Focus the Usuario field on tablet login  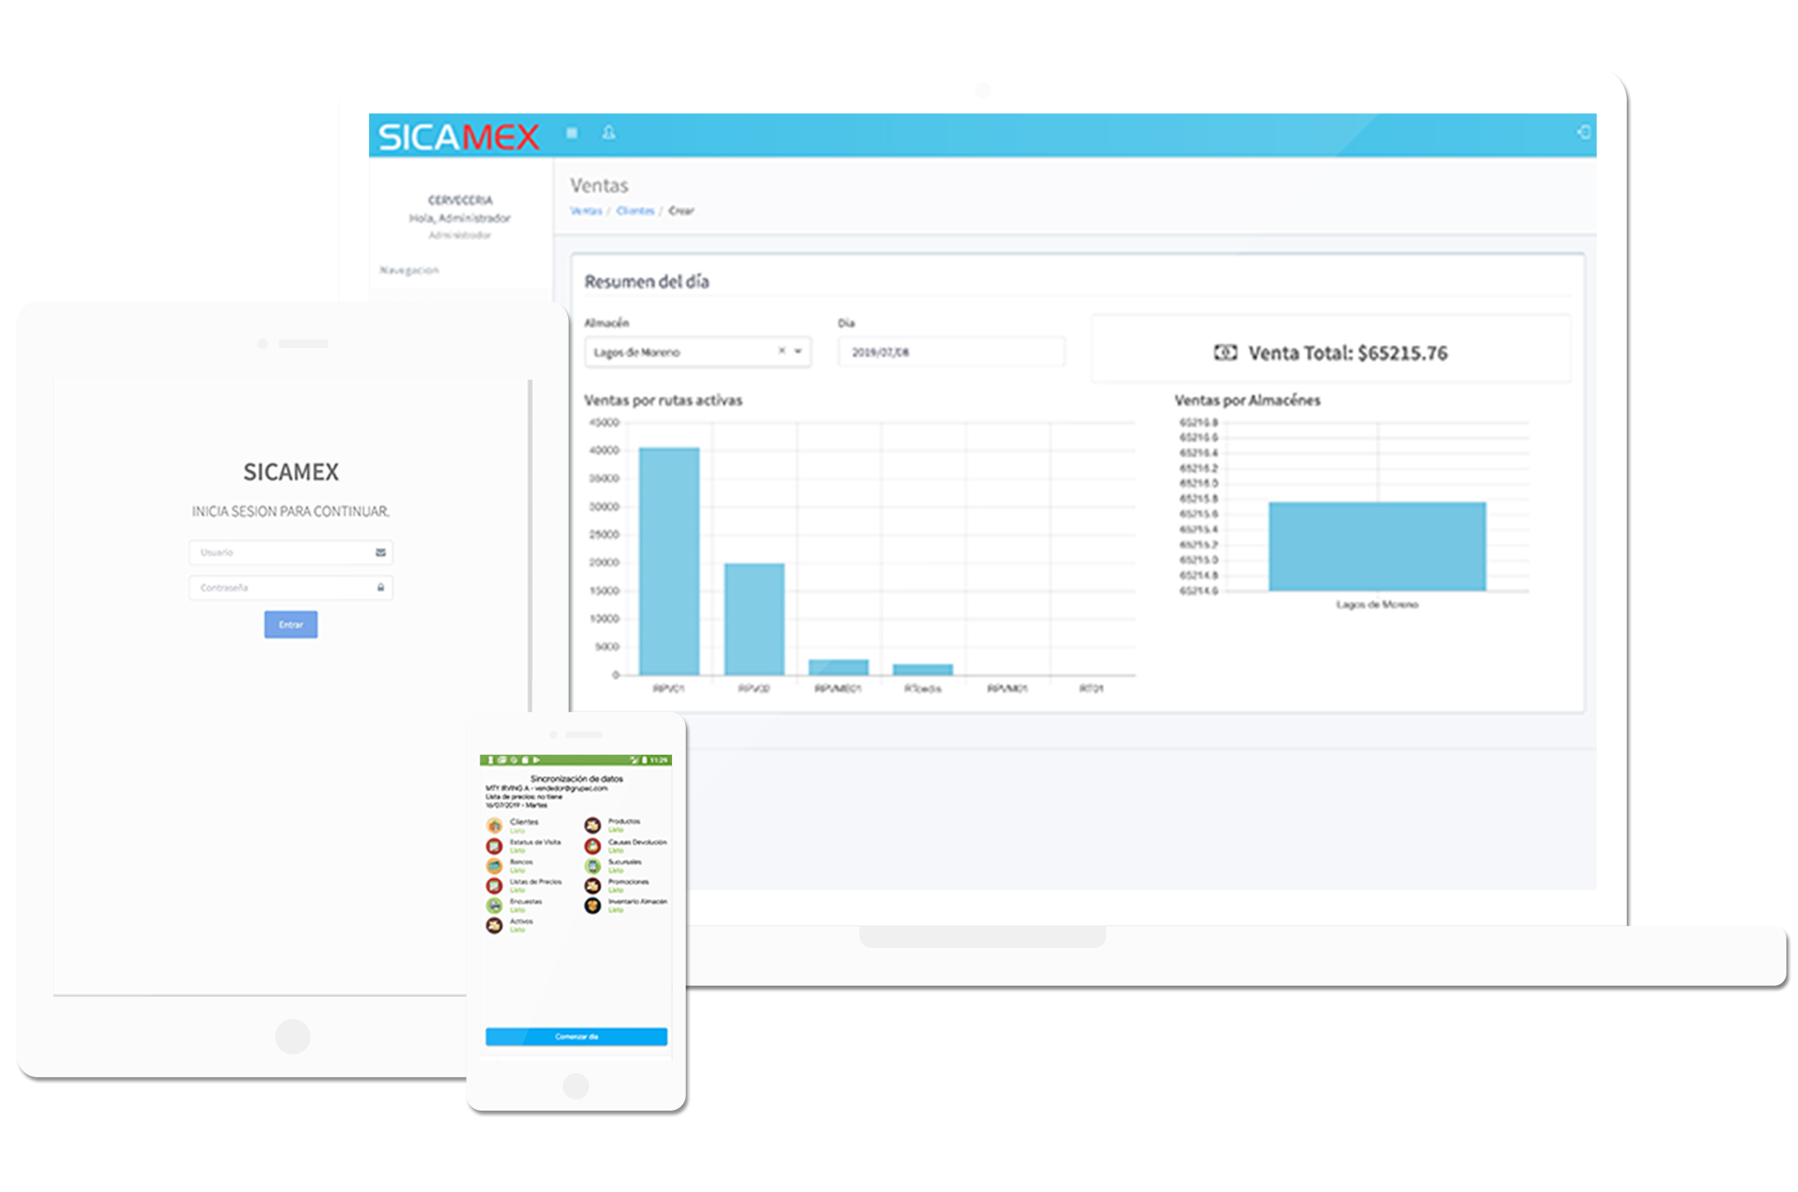pos(291,553)
